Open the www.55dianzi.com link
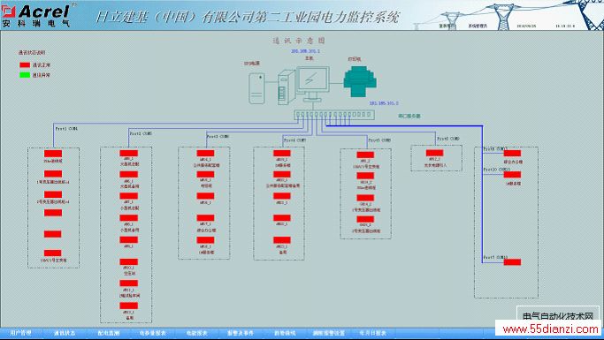 pyautogui.click(x=550, y=329)
